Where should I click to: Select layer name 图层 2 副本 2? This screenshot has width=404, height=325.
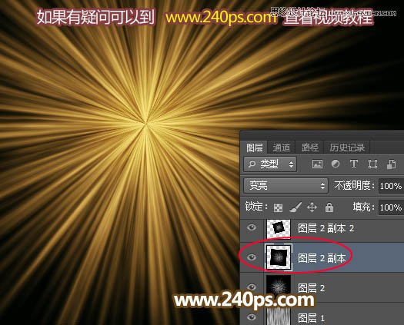(326, 228)
